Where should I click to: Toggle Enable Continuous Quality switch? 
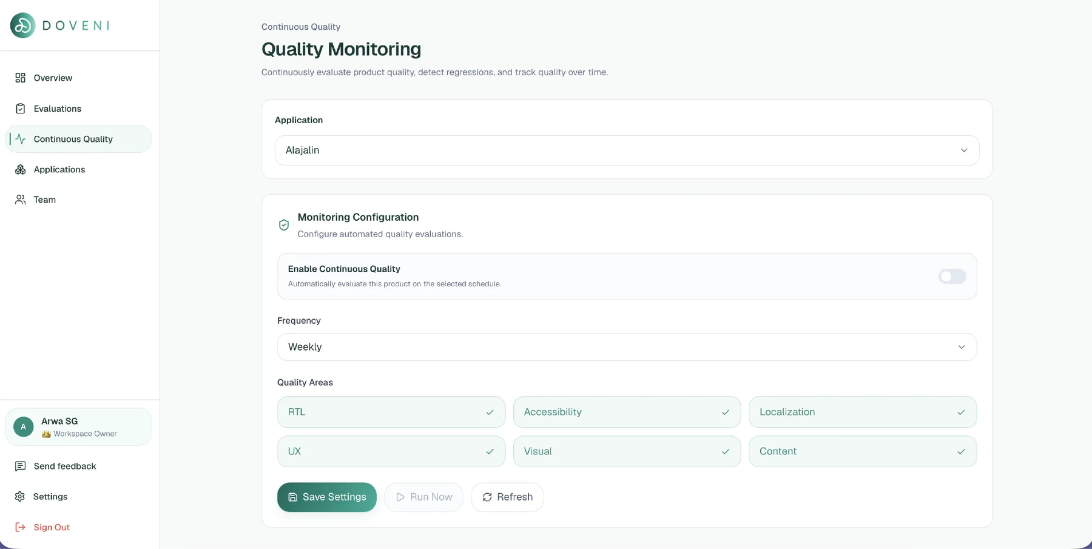tap(952, 277)
